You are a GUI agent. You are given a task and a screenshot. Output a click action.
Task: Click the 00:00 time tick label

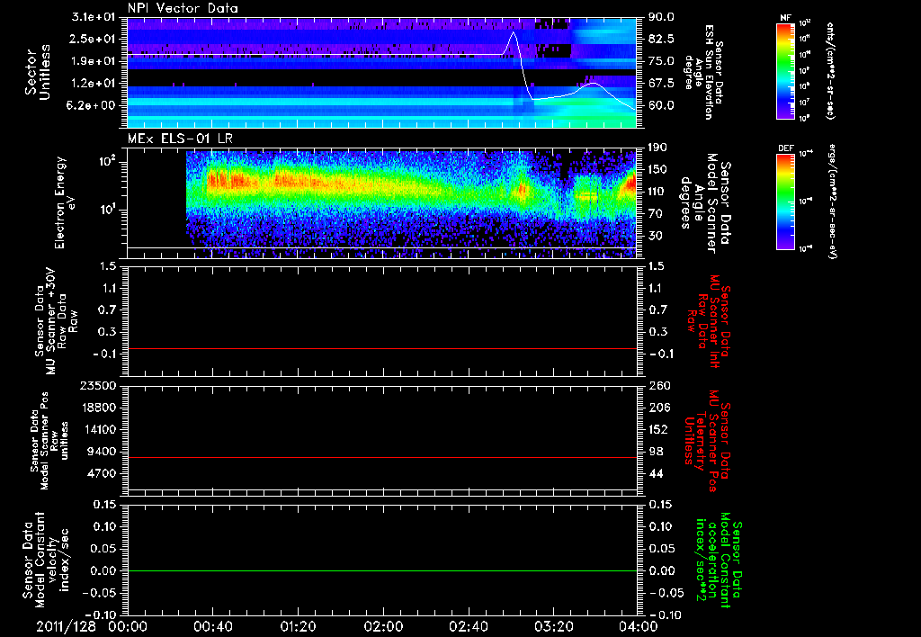coord(128,626)
